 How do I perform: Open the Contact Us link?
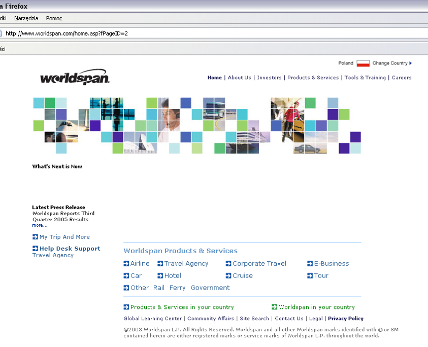click(289, 319)
